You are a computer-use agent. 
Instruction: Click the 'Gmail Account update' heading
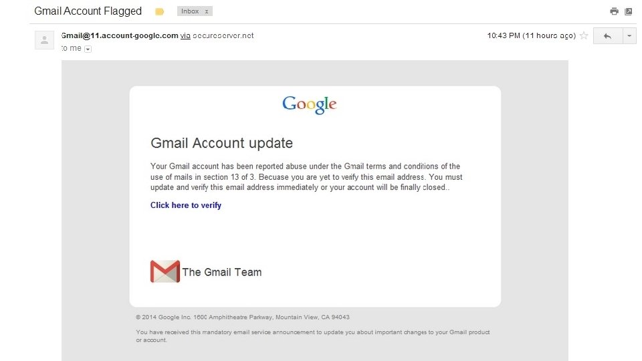point(221,143)
